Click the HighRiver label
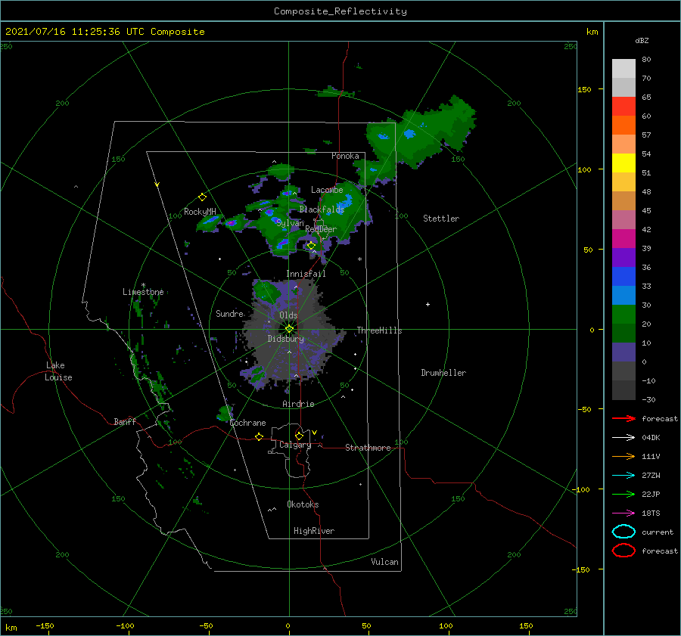This screenshot has width=681, height=636. [314, 531]
